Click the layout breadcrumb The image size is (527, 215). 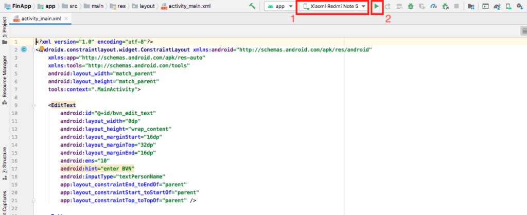click(x=144, y=6)
